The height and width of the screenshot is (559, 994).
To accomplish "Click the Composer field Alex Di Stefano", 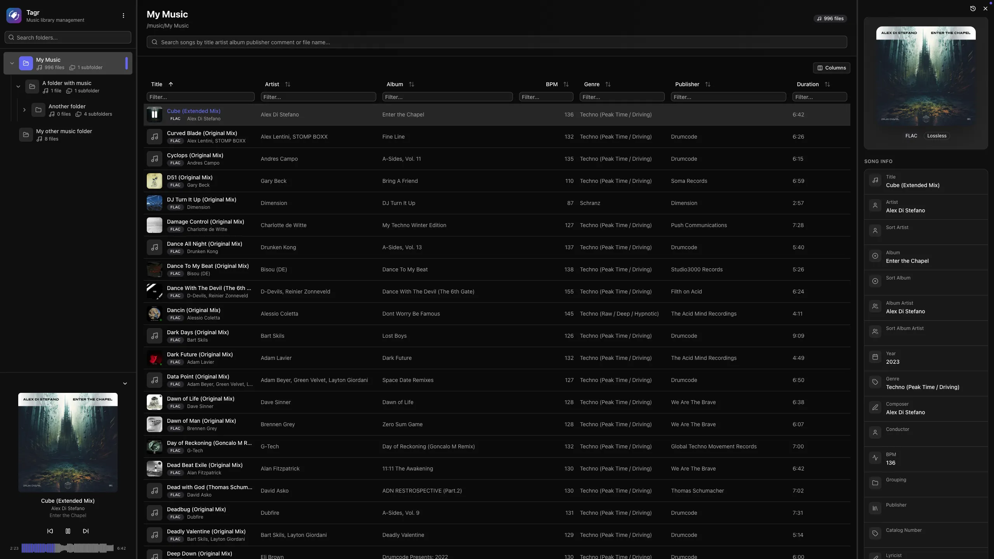I will (x=926, y=408).
